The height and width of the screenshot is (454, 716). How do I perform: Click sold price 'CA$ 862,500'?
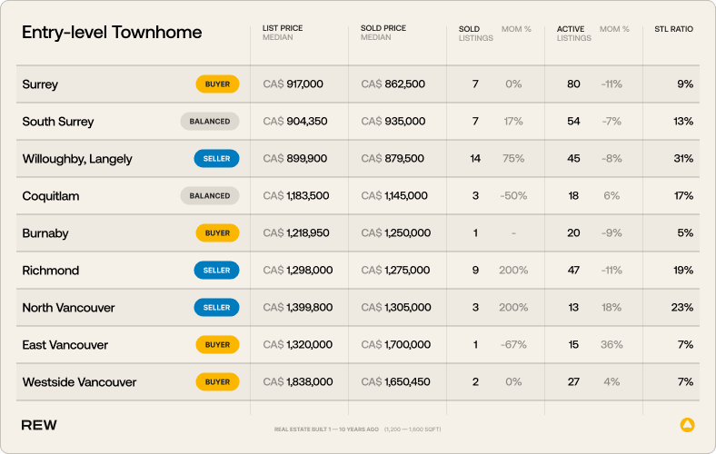(393, 84)
